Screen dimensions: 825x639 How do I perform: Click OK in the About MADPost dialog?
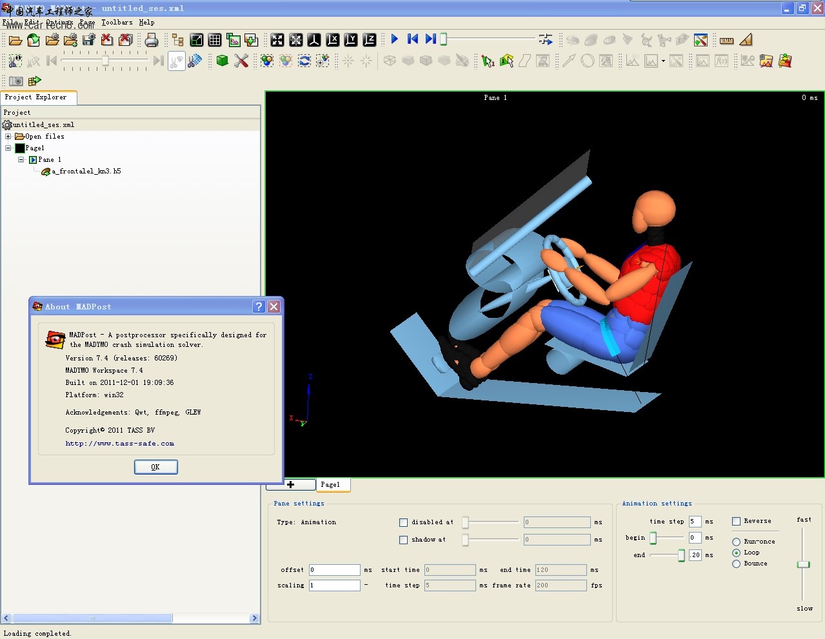(156, 467)
